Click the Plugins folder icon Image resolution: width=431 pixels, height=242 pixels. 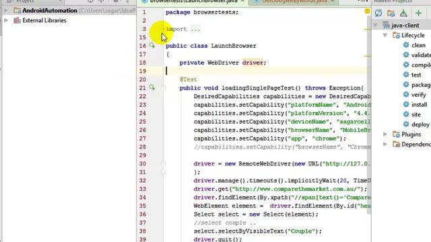click(x=396, y=134)
